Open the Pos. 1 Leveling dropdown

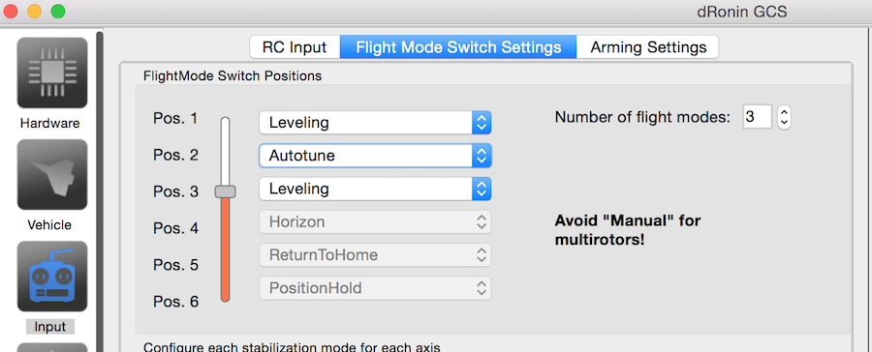pos(375,123)
